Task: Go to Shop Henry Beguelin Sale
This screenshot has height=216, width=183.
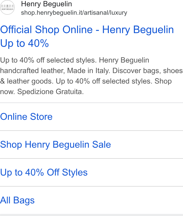Action: [55, 145]
